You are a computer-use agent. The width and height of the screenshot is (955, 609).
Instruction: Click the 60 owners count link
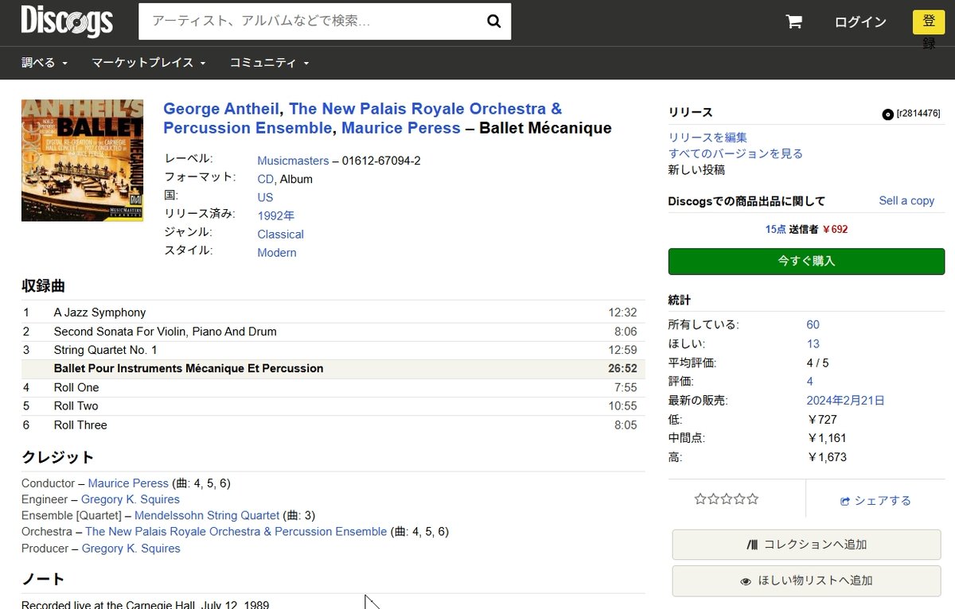coord(813,324)
